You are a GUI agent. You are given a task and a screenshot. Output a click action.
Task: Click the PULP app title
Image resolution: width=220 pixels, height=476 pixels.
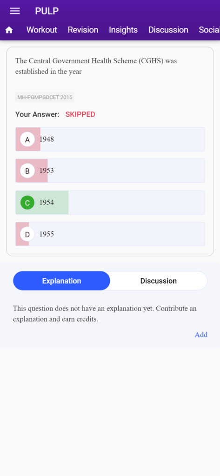(x=47, y=11)
